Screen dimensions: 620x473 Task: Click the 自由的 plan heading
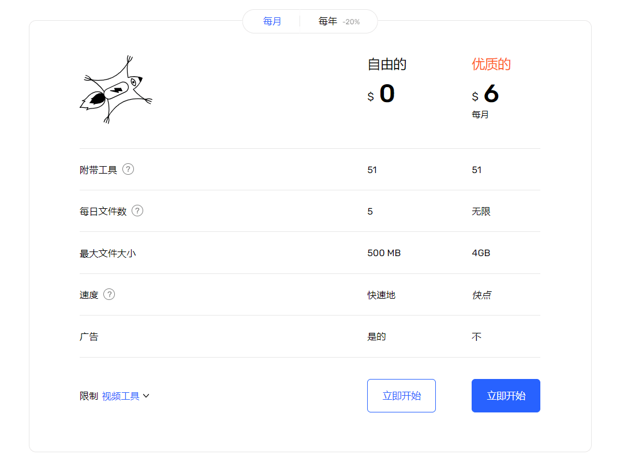point(386,64)
